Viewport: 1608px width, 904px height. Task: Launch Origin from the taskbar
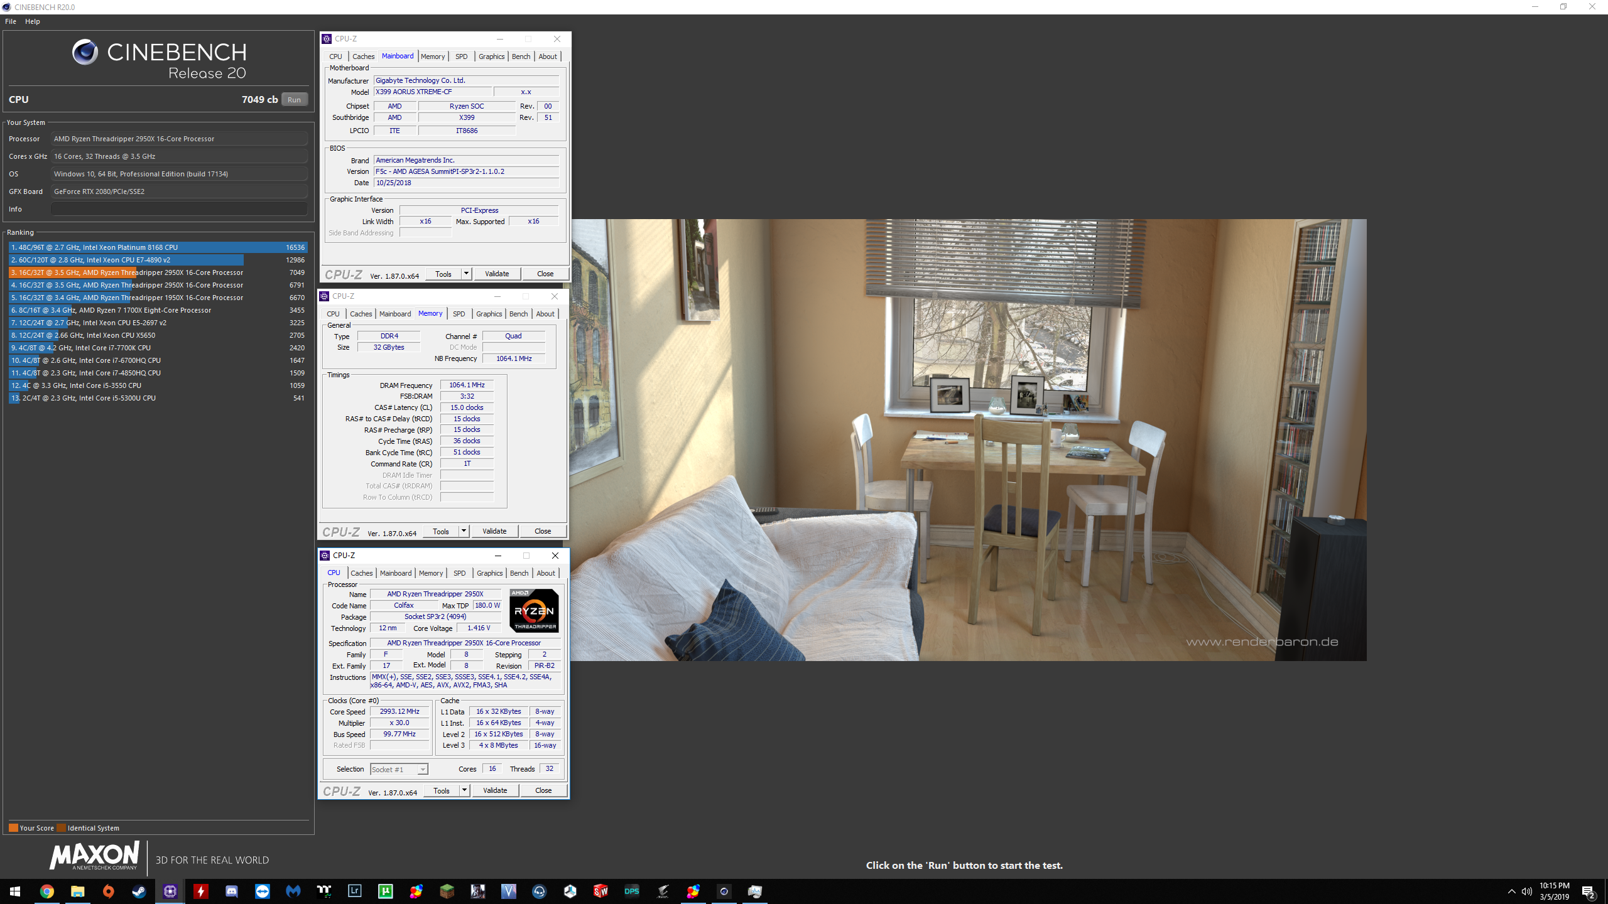pyautogui.click(x=109, y=891)
